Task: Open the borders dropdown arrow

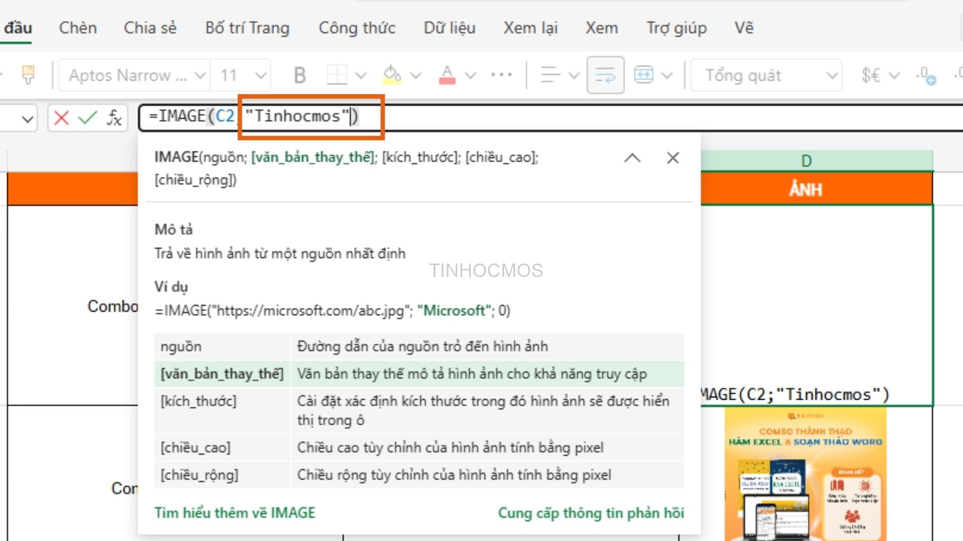Action: coord(361,76)
